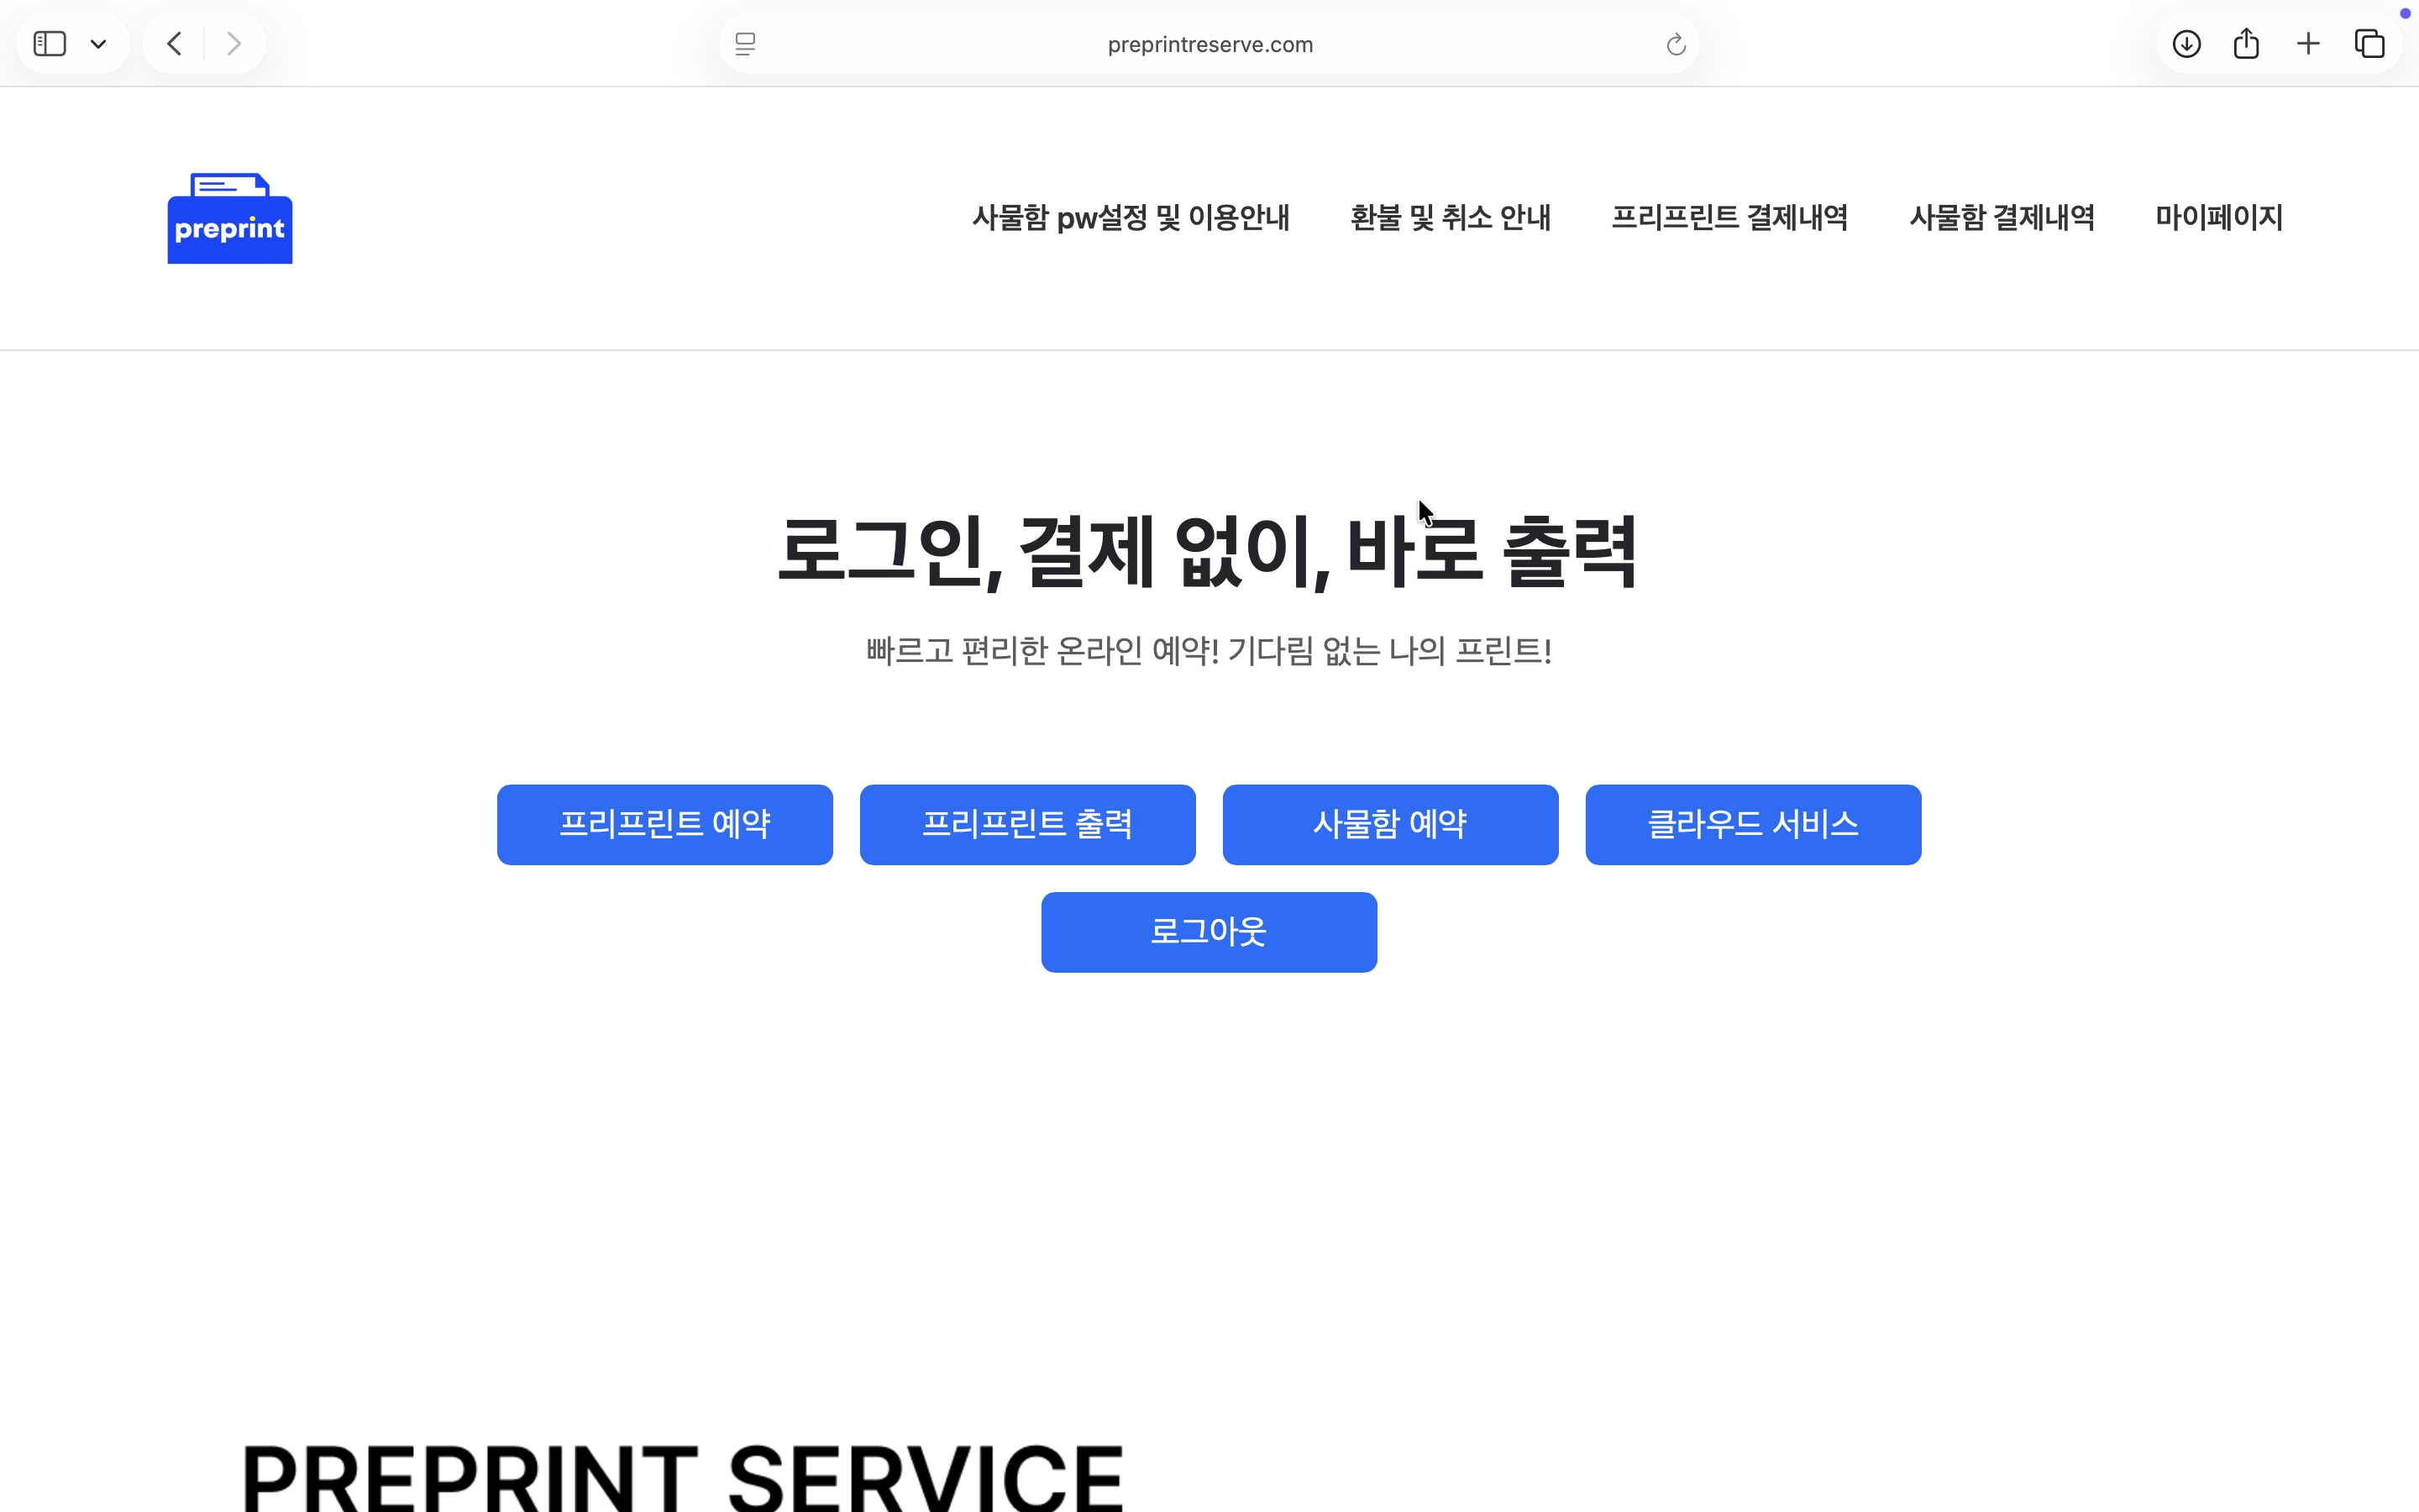Open 환불 및 취소 안내 menu
The width and height of the screenshot is (2419, 1512).
tap(1451, 218)
